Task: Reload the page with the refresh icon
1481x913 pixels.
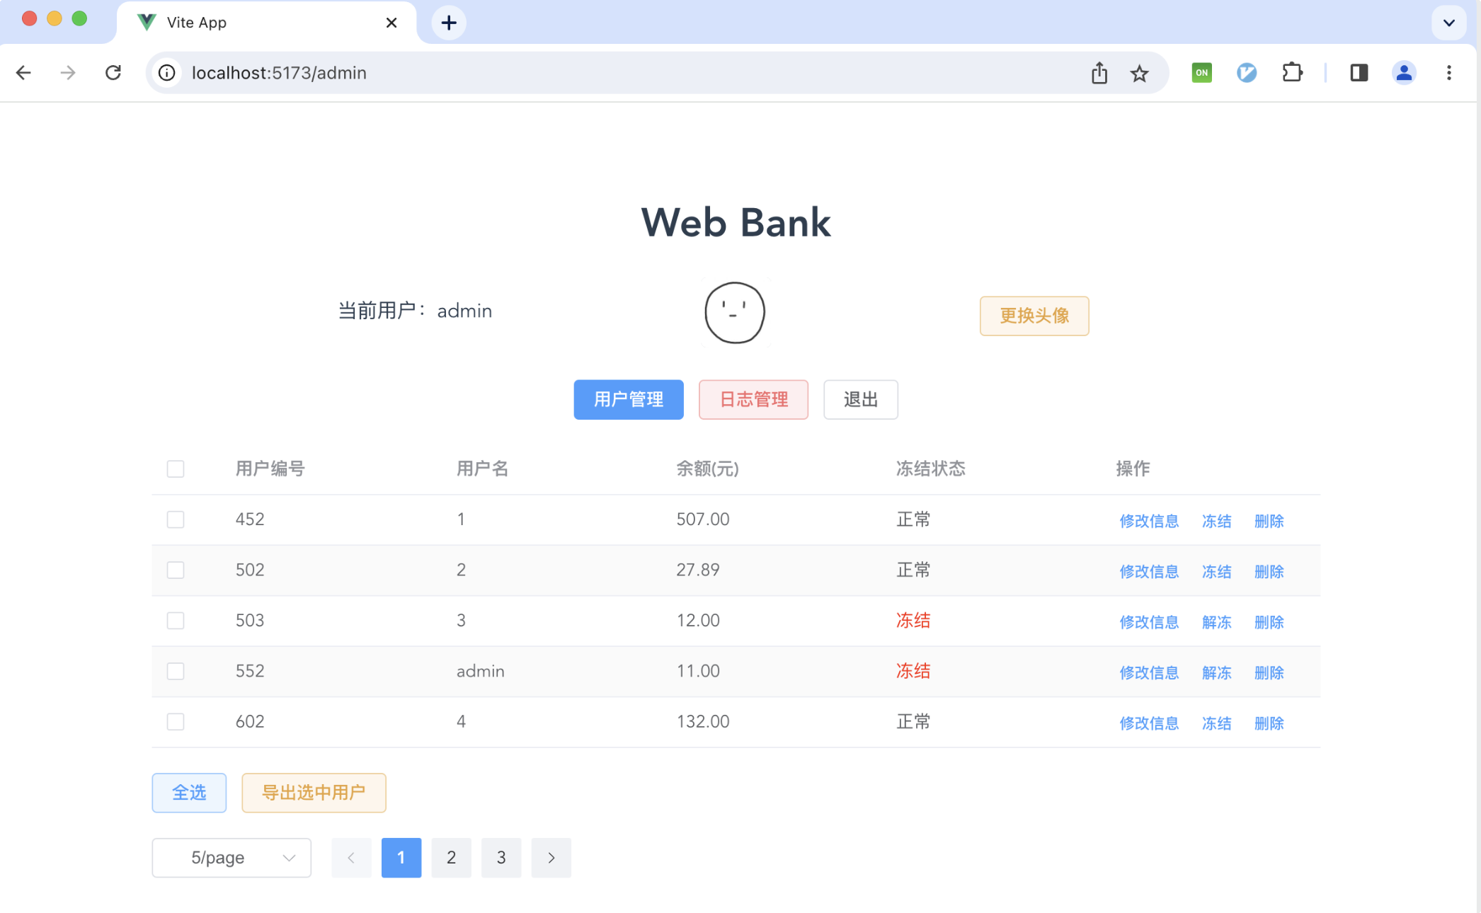Action: [x=113, y=73]
